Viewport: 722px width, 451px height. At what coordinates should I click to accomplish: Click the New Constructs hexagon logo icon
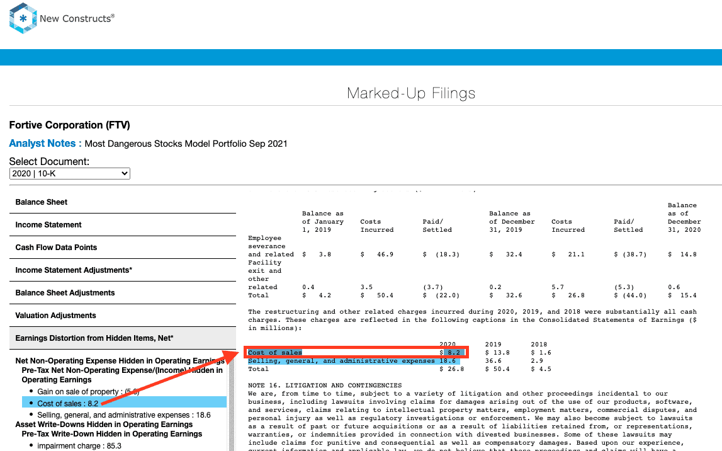[x=23, y=18]
